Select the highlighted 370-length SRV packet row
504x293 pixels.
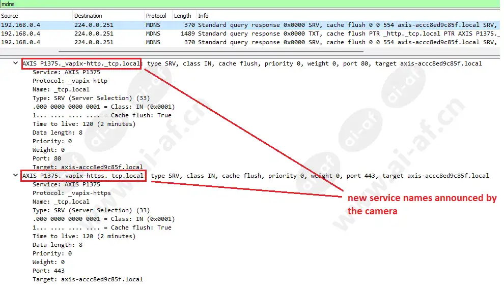250,25
